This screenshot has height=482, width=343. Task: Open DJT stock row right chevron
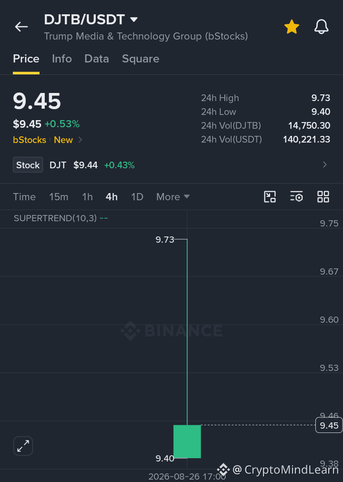(x=324, y=165)
